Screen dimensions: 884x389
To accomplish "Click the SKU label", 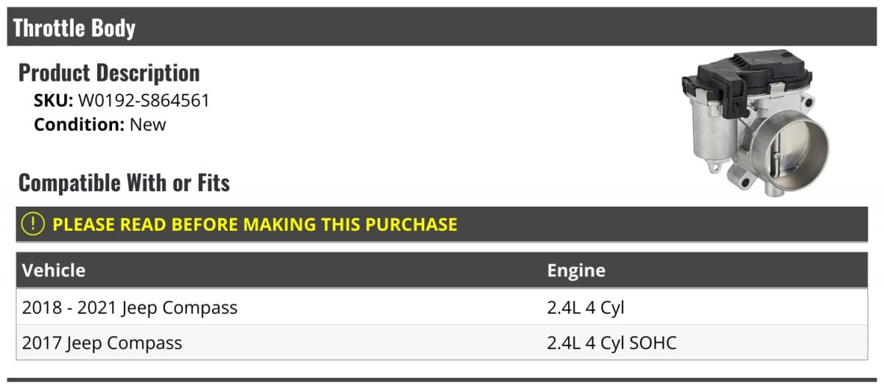I will pyautogui.click(x=53, y=101).
